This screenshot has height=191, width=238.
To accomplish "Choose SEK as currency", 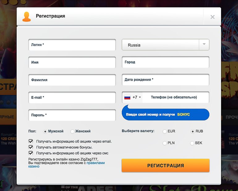I will 192,143.
